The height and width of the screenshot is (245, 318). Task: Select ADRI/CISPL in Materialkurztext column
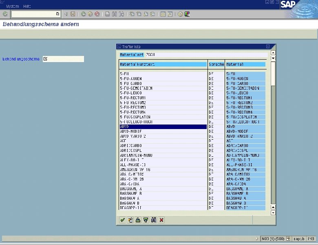(163, 151)
